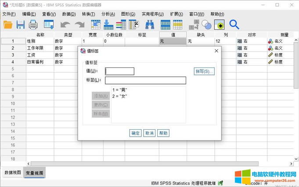The image size is (299, 187).
Task: Search with blue magnifier icon
Action: click(x=234, y=25)
